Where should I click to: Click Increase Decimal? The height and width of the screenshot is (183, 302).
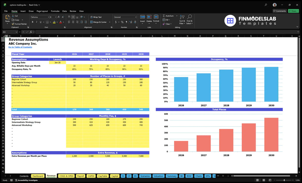[x=131, y=22]
